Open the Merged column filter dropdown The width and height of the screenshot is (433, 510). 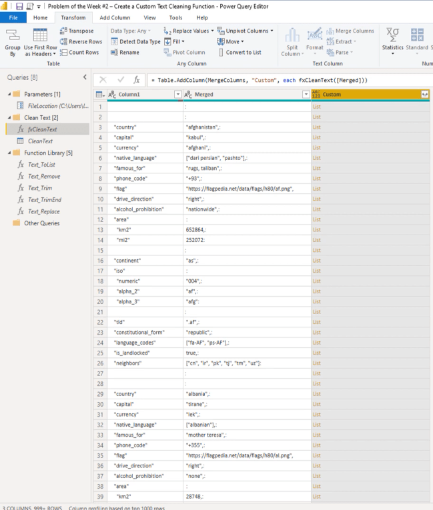[x=306, y=94]
